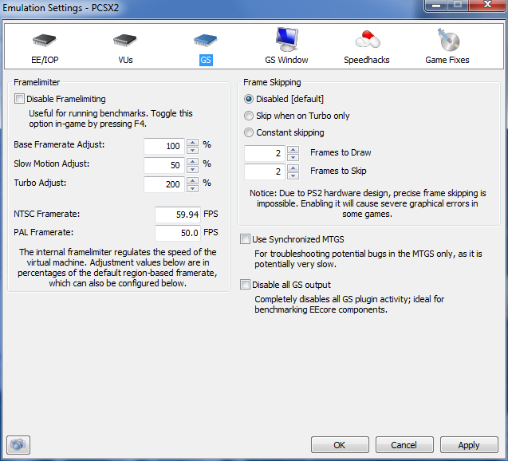Switch to the EE/IOP tab label

pyautogui.click(x=45, y=60)
